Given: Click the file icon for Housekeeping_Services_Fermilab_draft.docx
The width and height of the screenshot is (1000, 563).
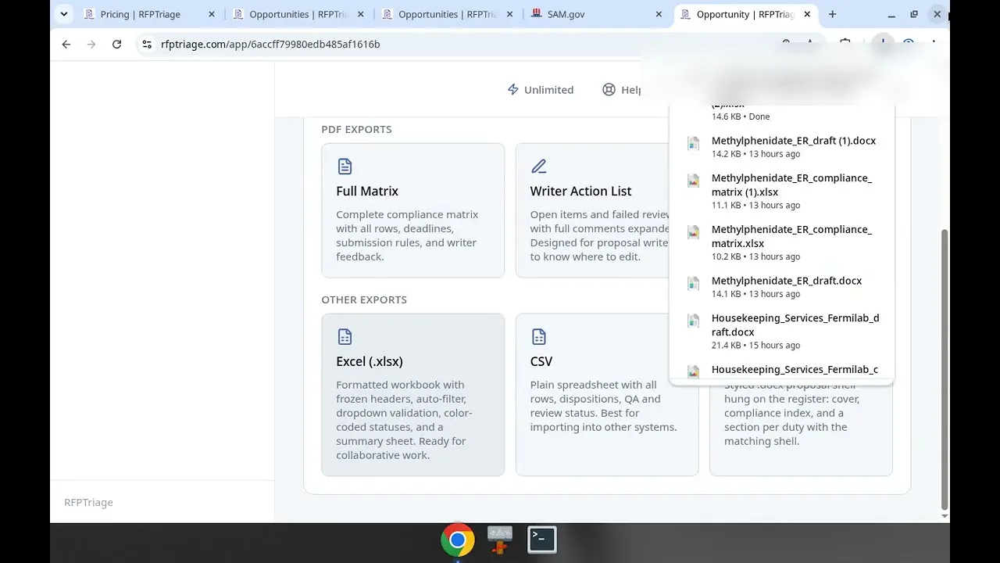Looking at the screenshot, I should (693, 321).
